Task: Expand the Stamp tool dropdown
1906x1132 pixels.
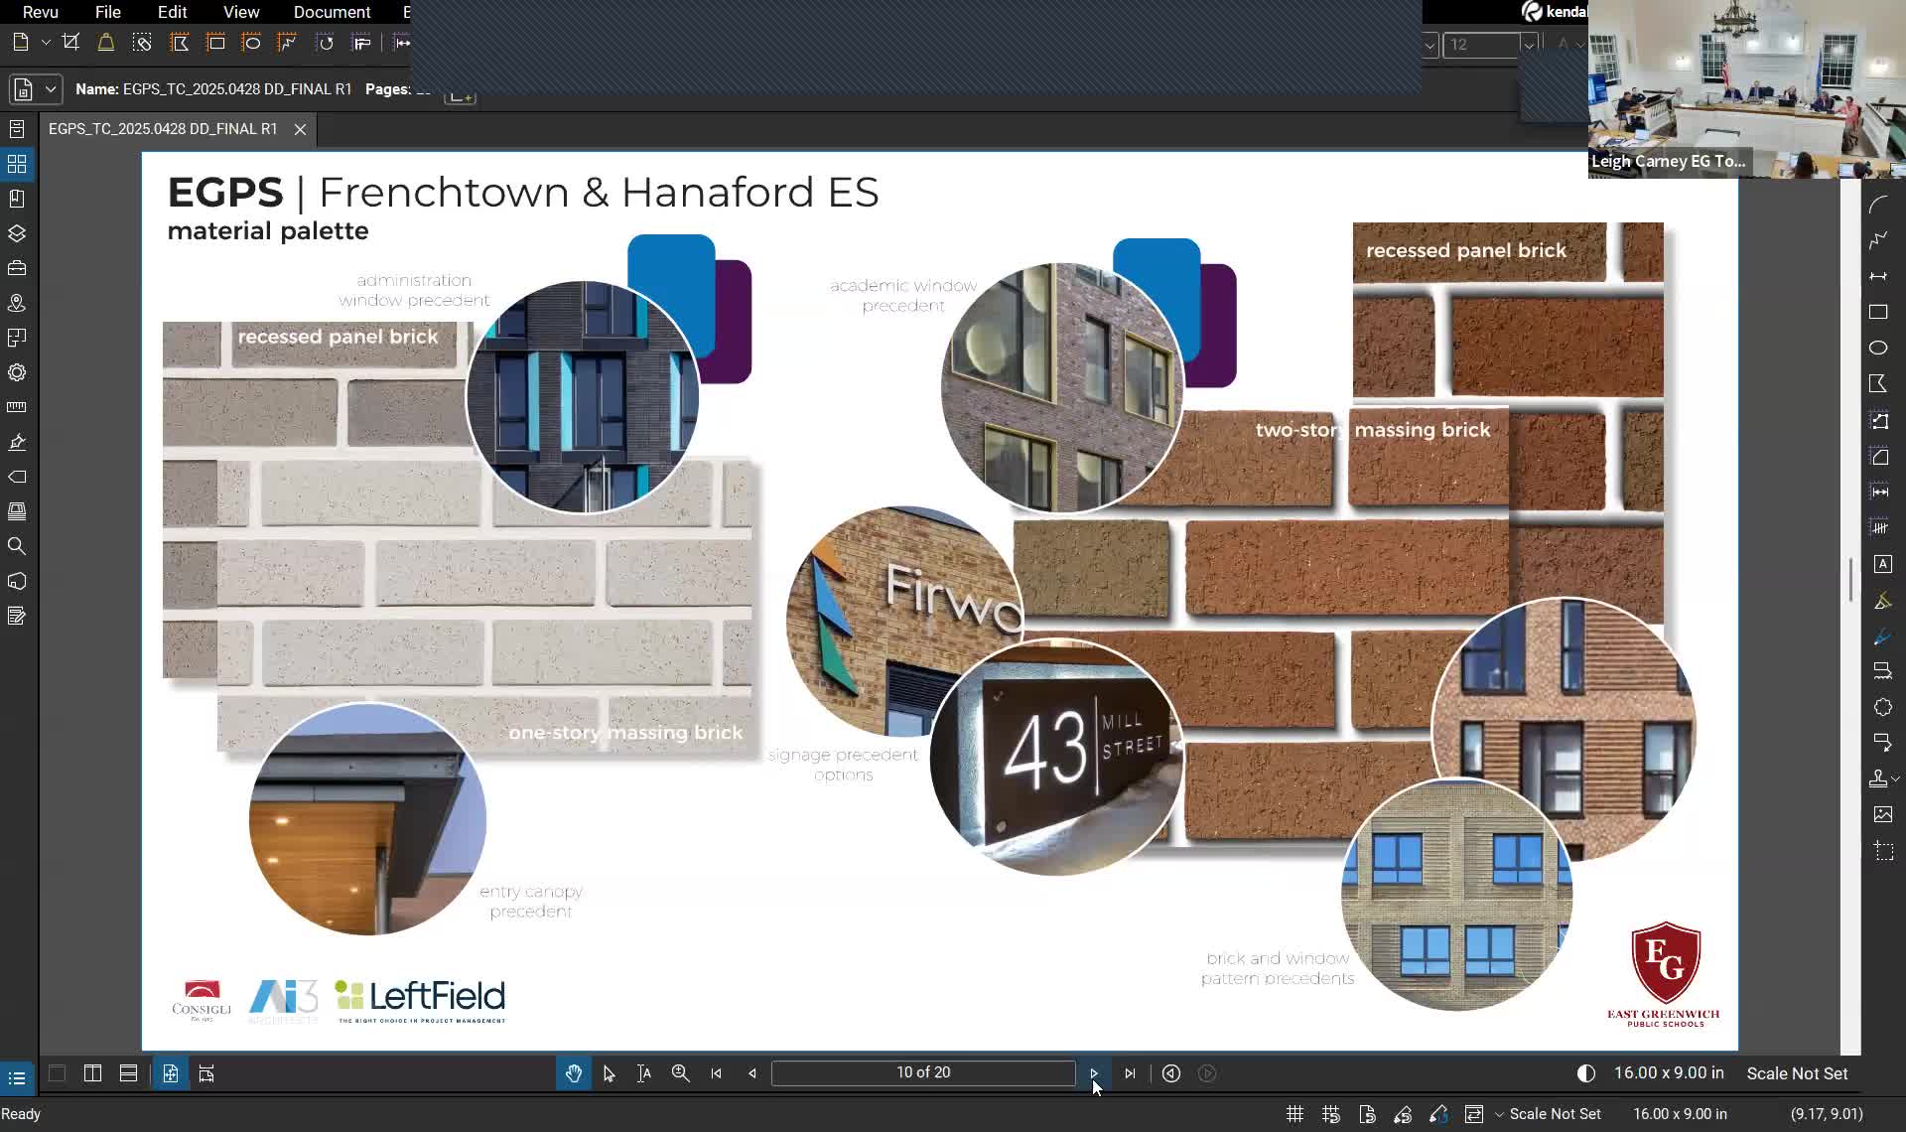Action: [1896, 778]
